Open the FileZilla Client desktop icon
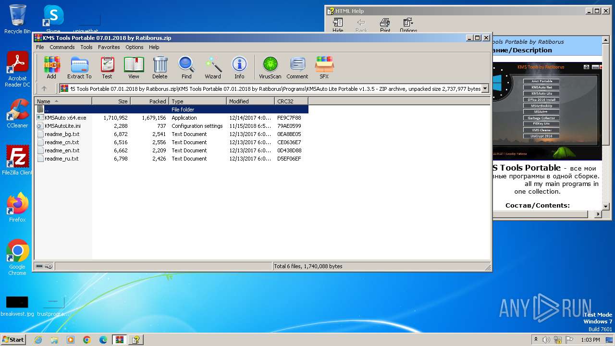This screenshot has height=346, width=615. [x=17, y=161]
